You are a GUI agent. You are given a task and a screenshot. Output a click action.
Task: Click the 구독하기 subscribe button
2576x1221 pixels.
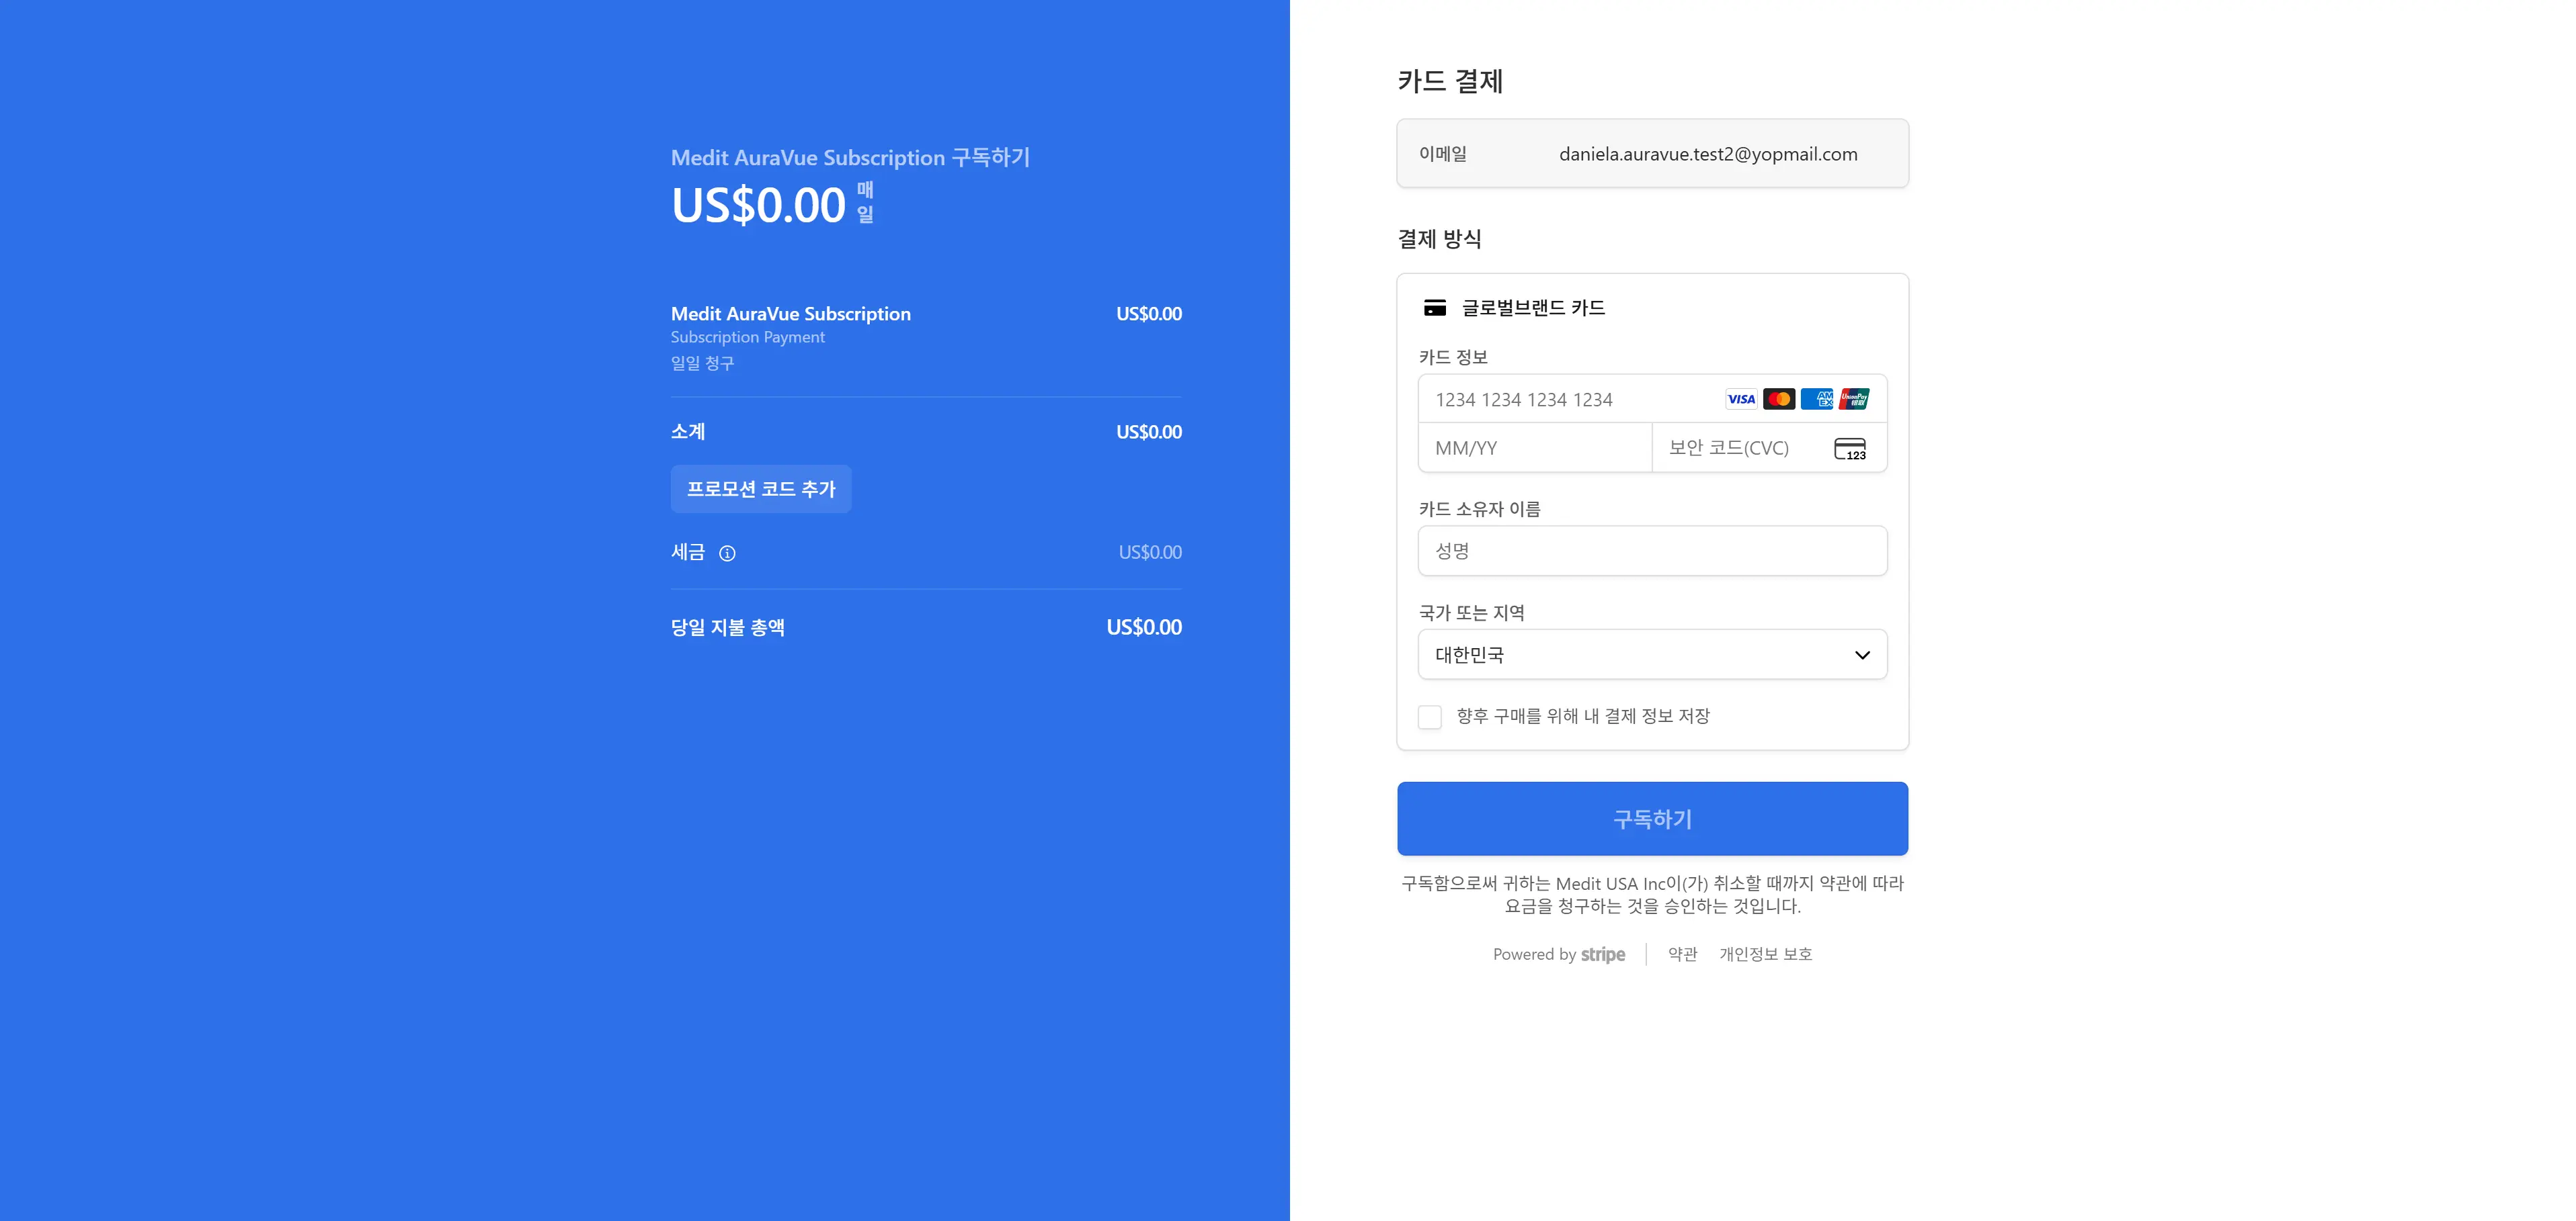point(1652,818)
